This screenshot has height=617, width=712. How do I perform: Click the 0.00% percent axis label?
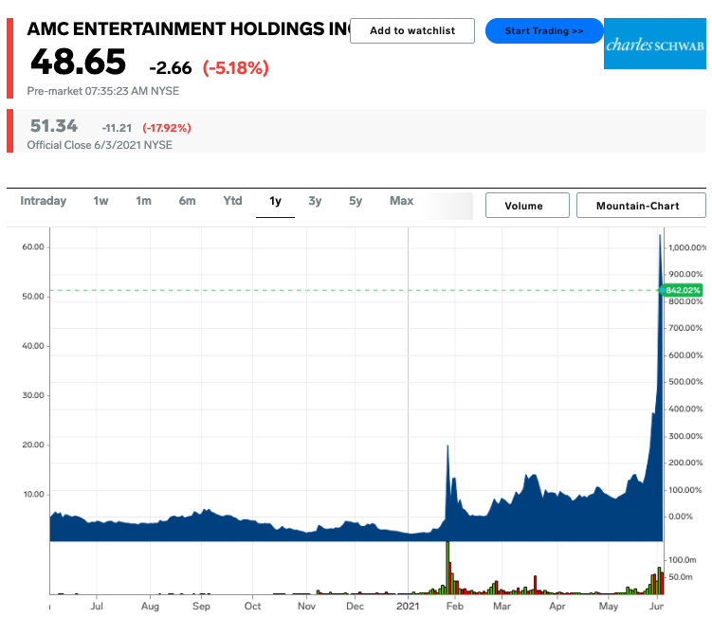[x=681, y=517]
